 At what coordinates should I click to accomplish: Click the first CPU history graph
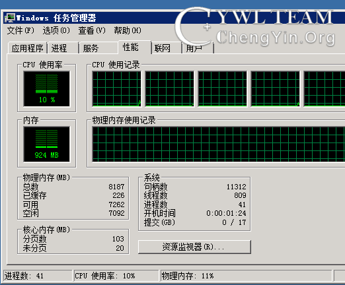(117, 89)
